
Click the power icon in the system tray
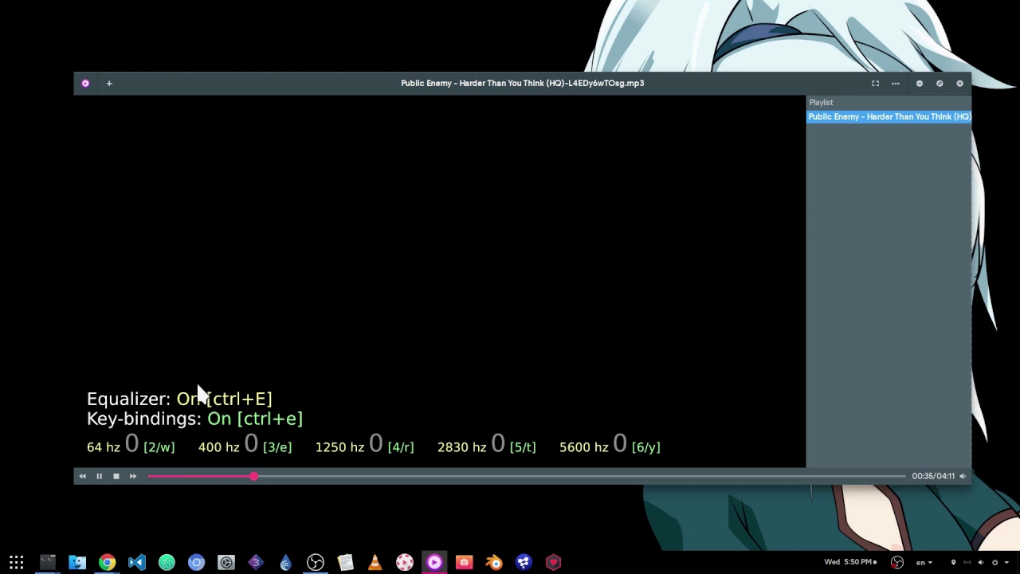994,562
